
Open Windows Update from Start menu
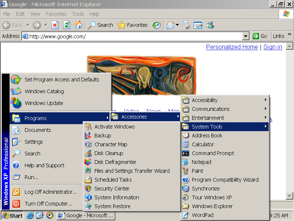point(60,103)
